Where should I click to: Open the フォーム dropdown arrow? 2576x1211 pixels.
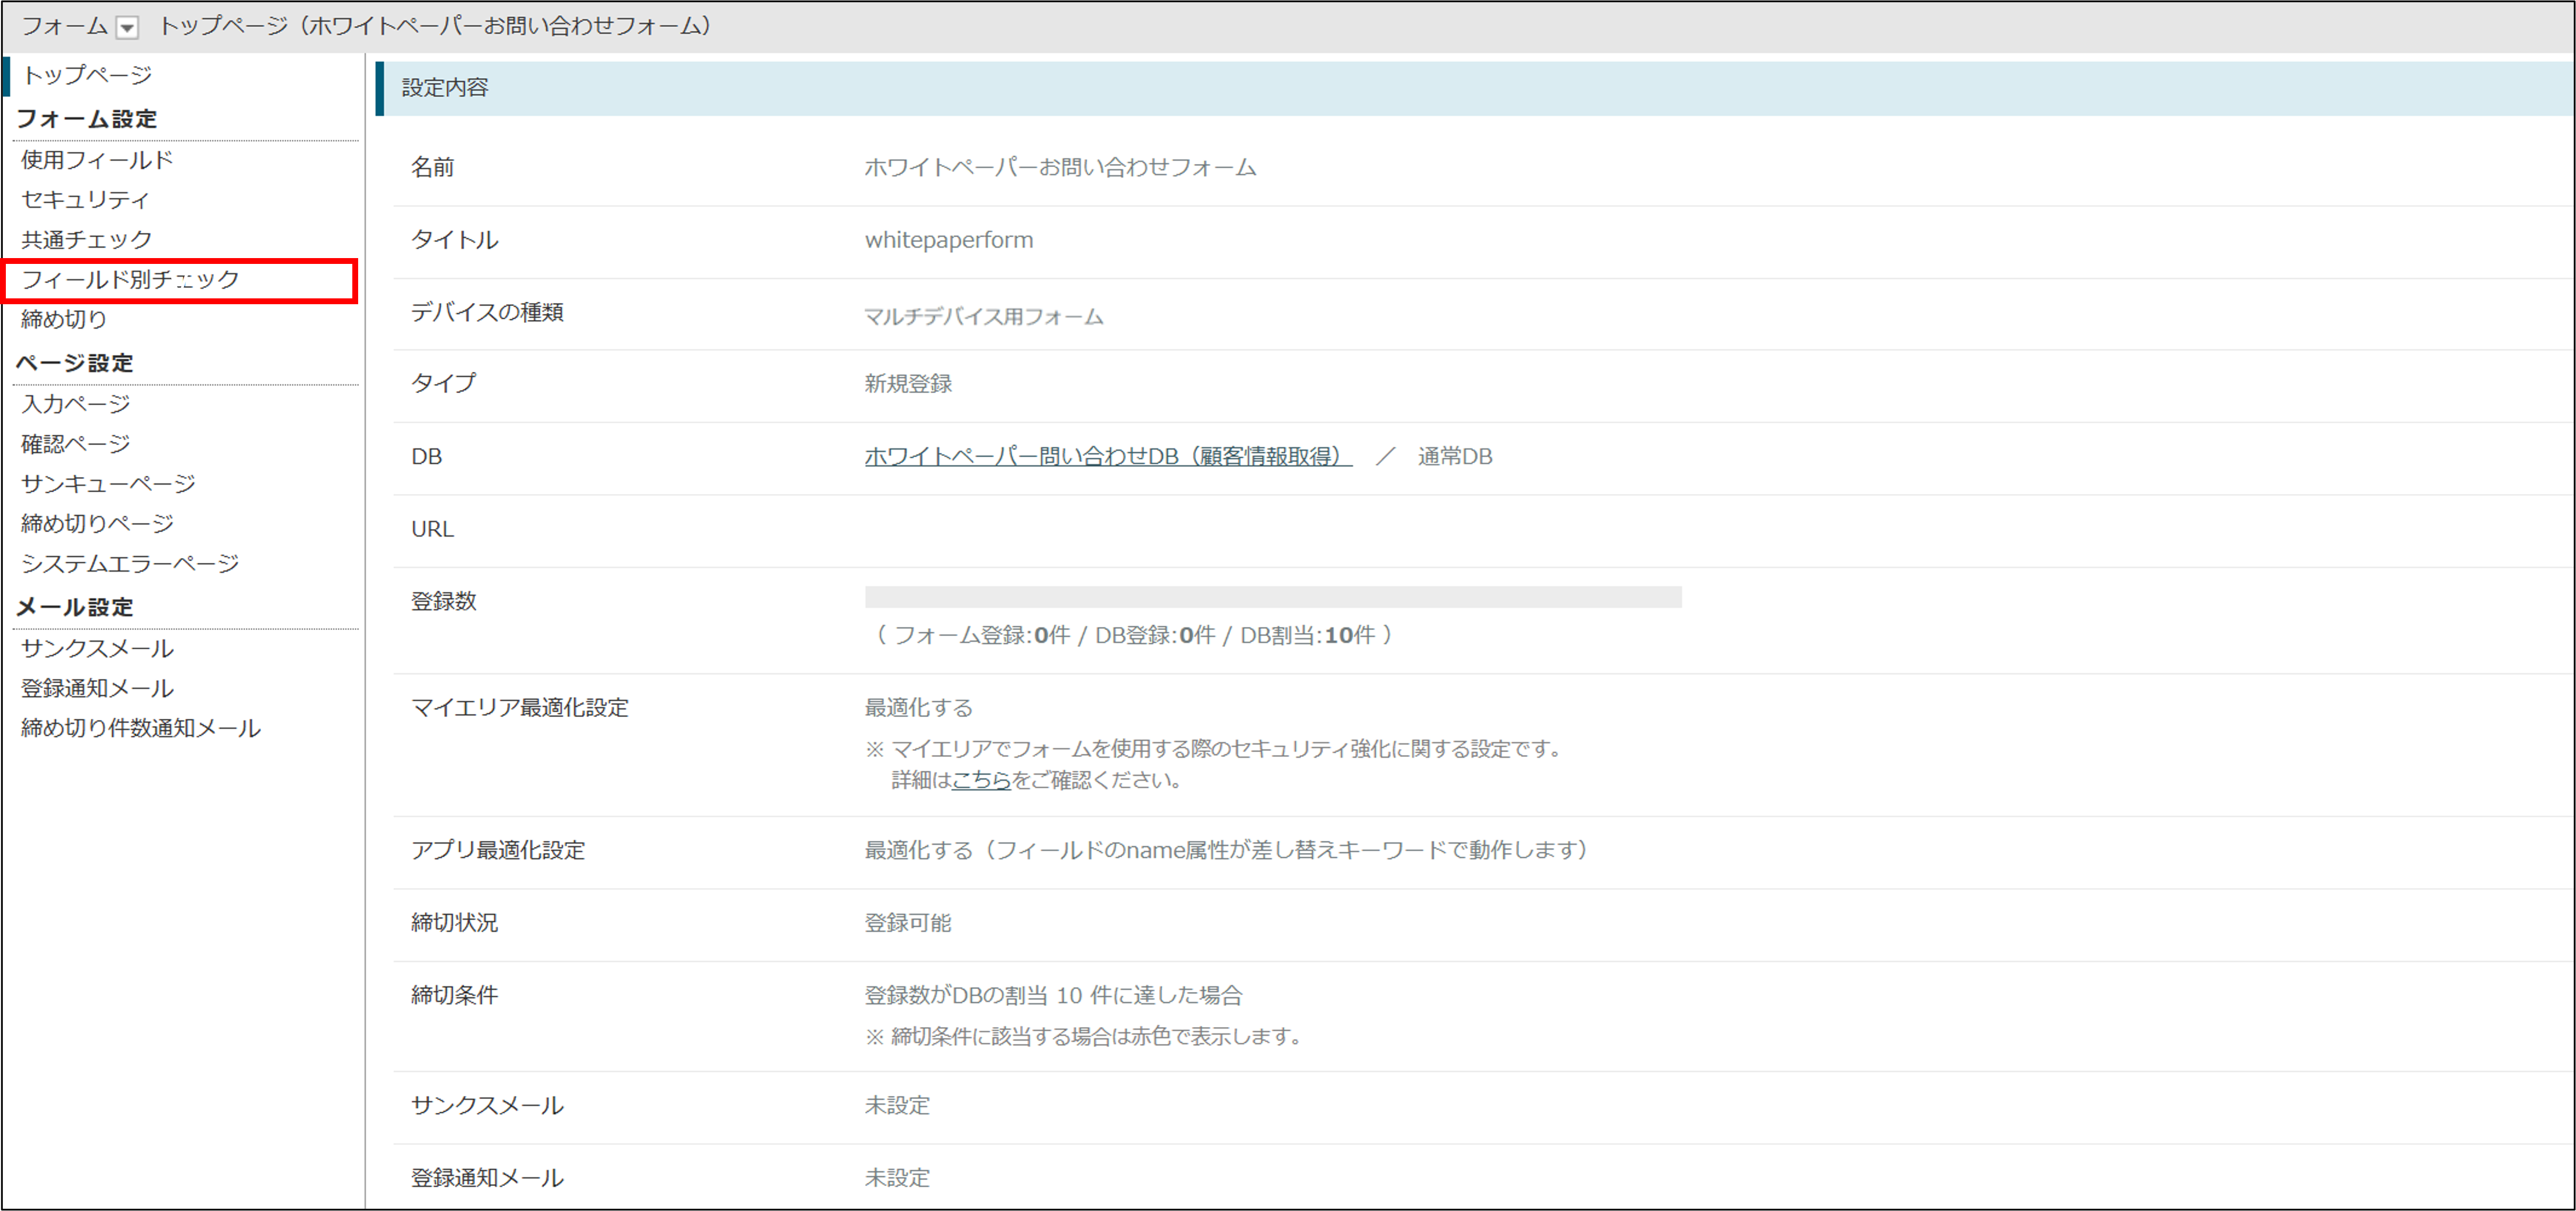tap(127, 28)
